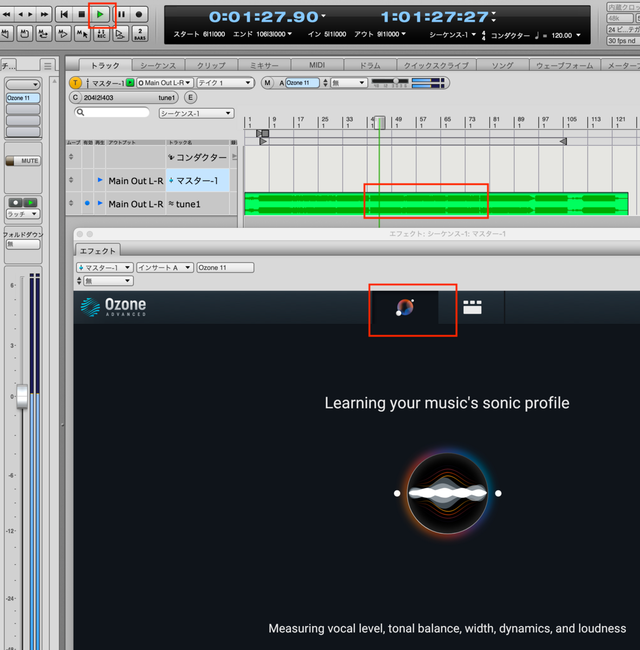Click the Ozone Advanced logo
The image size is (640, 650).
pos(114,307)
